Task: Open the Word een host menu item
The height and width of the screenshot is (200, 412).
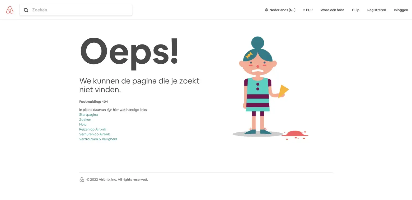Action: click(332, 10)
